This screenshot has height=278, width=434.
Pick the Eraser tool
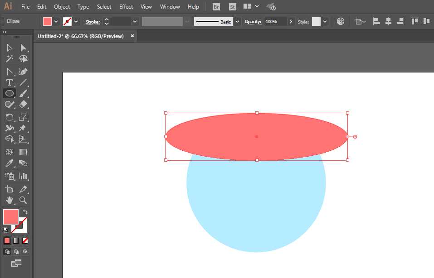point(23,105)
